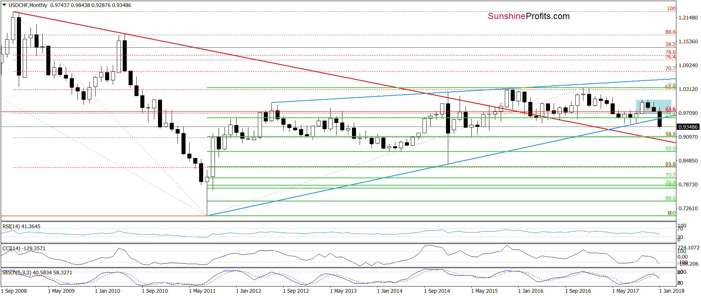Click the 1 Jan 2018 date label

tap(672, 291)
